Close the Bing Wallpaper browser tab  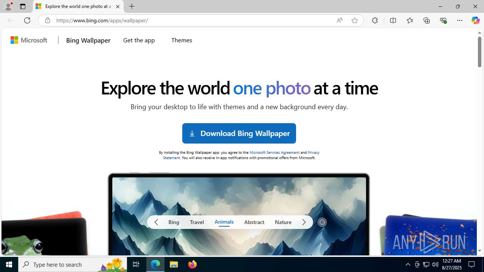coord(118,6)
